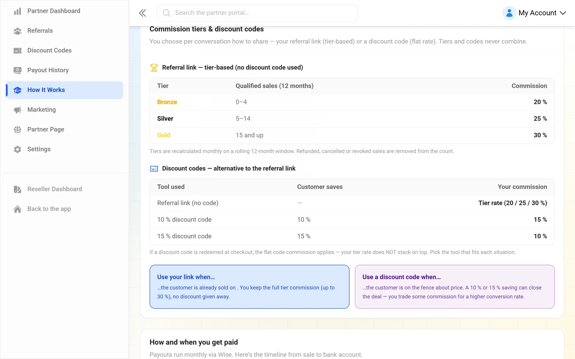This screenshot has height=359, width=575.
Task: Click the ticket icon beside Discount codes heading
Action: [x=154, y=169]
